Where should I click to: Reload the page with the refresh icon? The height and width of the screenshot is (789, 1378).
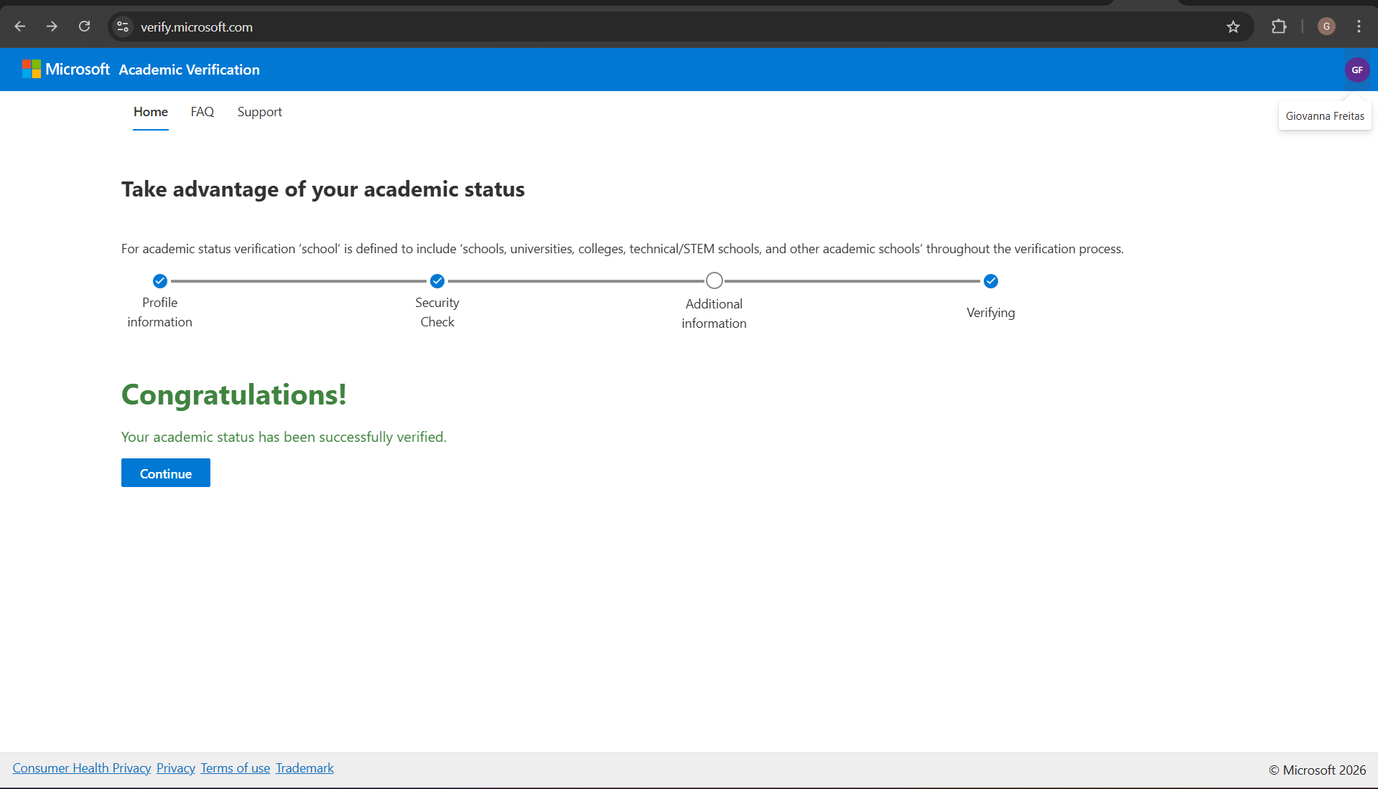click(x=84, y=27)
